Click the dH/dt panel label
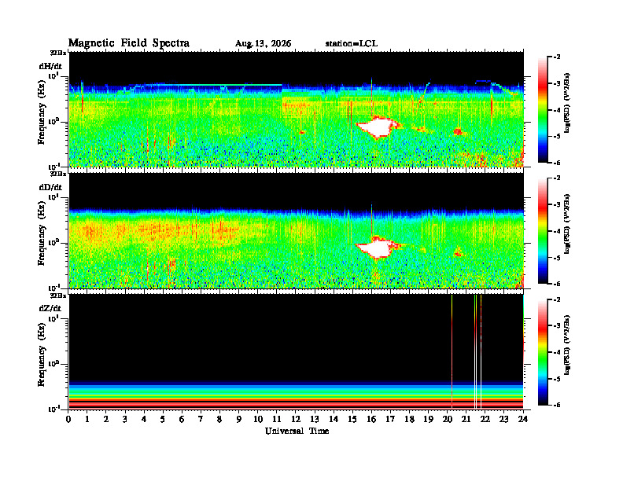This screenshot has width=623, height=481. coord(50,66)
